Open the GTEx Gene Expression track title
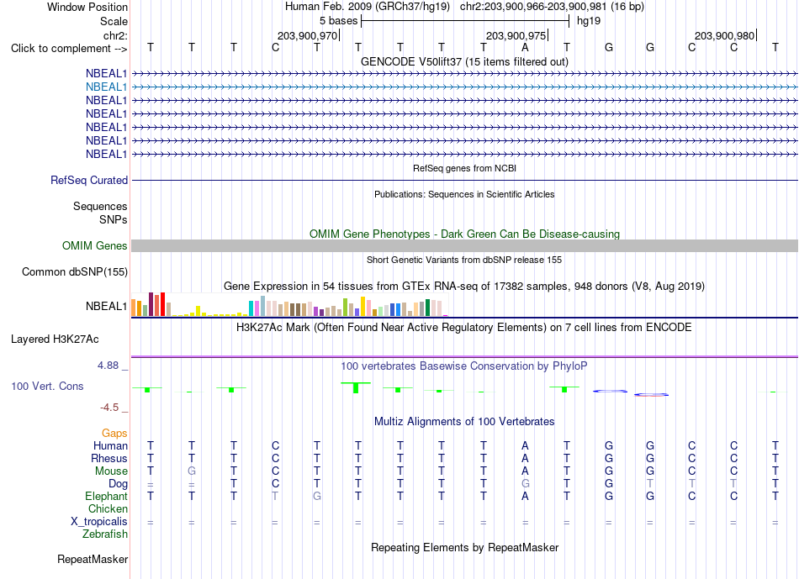This screenshot has height=579, width=799. pyautogui.click(x=464, y=287)
